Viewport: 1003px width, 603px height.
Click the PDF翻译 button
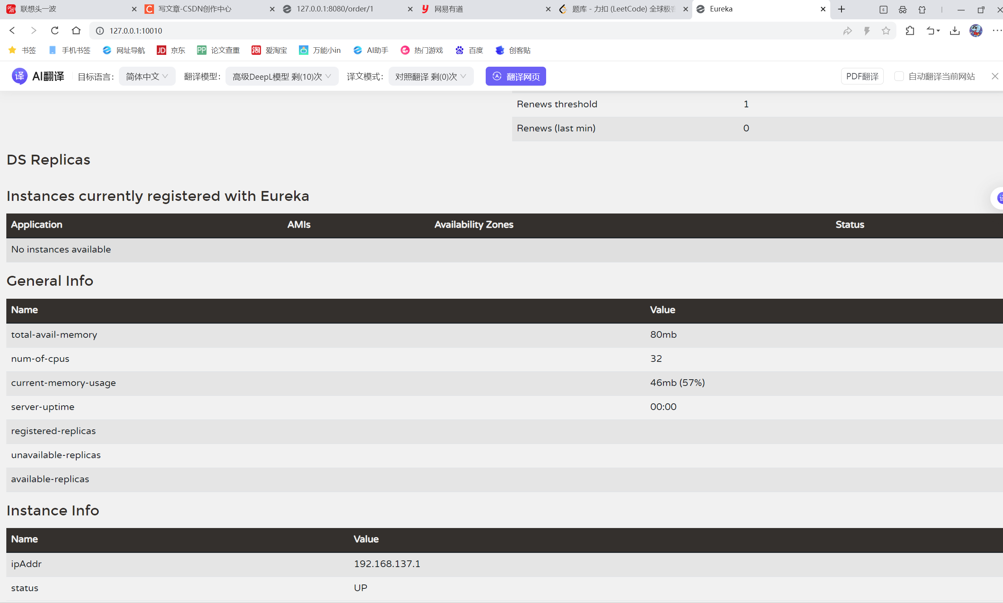[x=862, y=77]
